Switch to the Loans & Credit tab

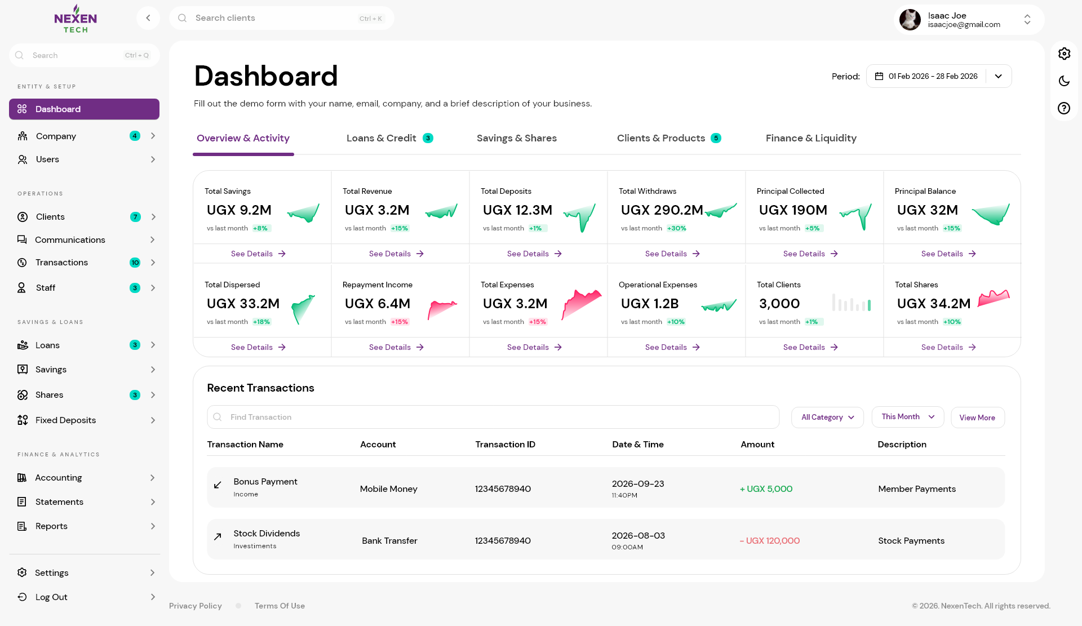pyautogui.click(x=382, y=138)
